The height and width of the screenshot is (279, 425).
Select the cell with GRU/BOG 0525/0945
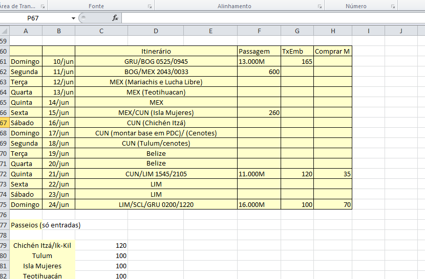[156, 61]
